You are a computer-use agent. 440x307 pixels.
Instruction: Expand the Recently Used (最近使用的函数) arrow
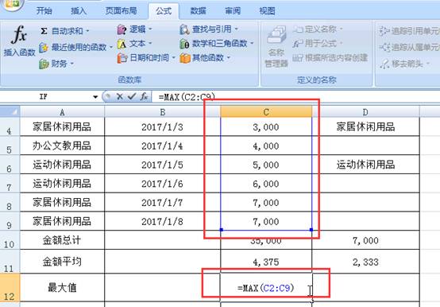[111, 48]
